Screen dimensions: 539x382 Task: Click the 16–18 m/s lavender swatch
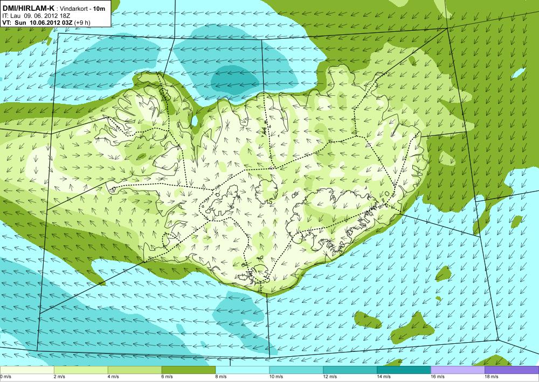click(458, 370)
